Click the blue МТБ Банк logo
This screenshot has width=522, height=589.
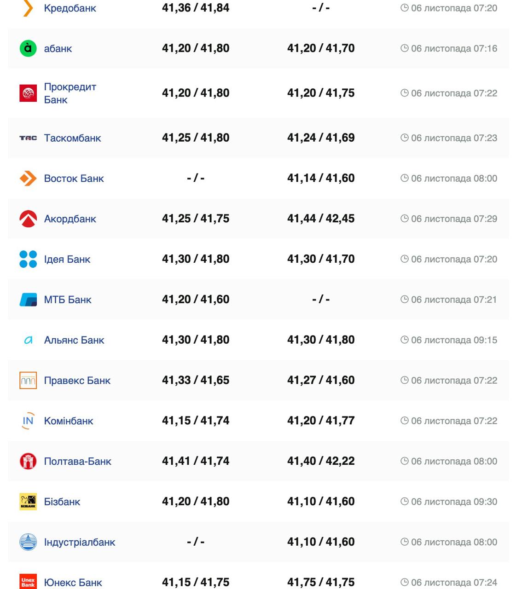28,300
